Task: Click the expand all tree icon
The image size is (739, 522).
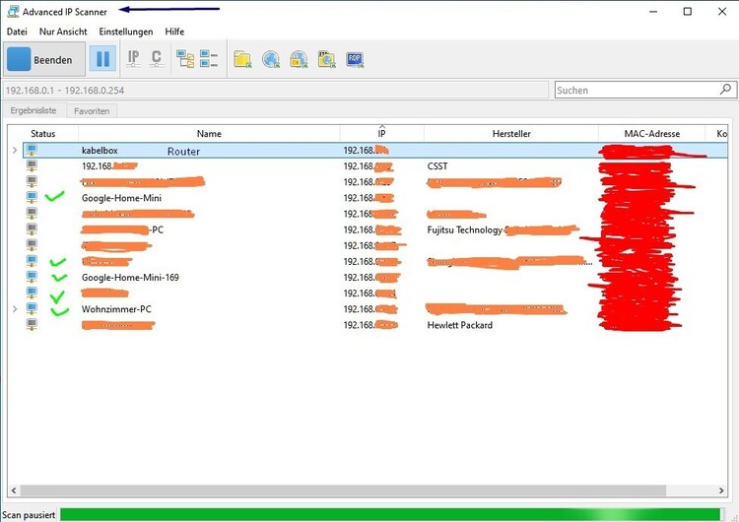Action: tap(185, 59)
